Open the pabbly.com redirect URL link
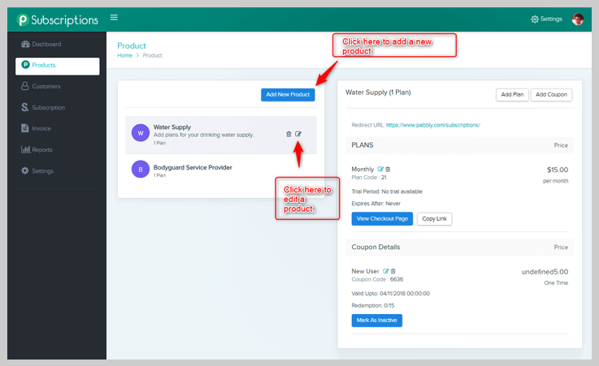 pyautogui.click(x=433, y=125)
